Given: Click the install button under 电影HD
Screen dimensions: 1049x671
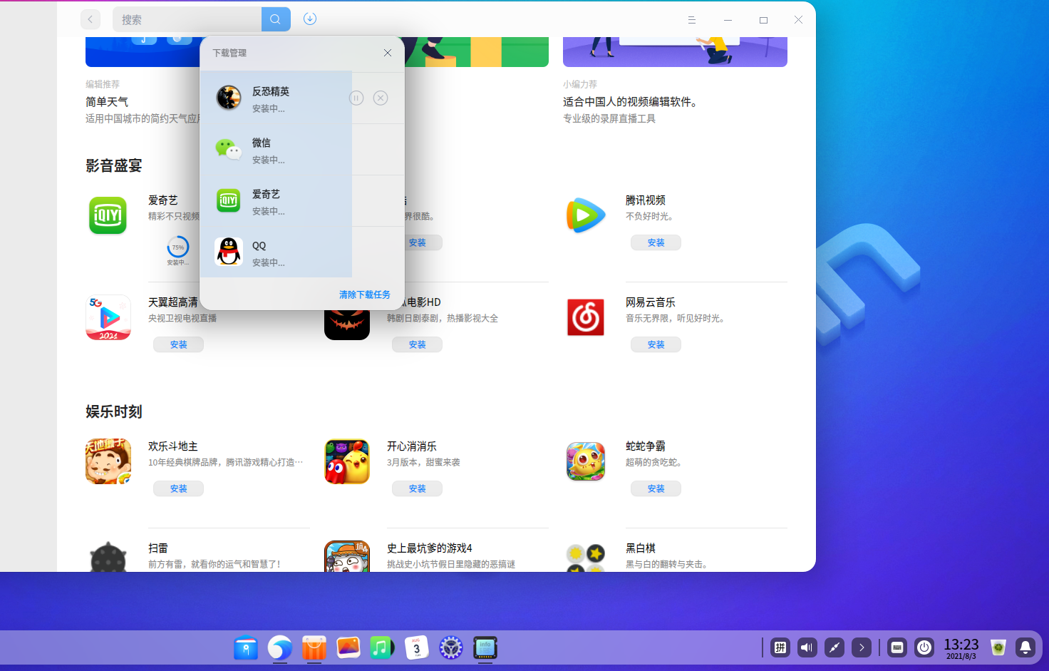Looking at the screenshot, I should click(x=418, y=344).
